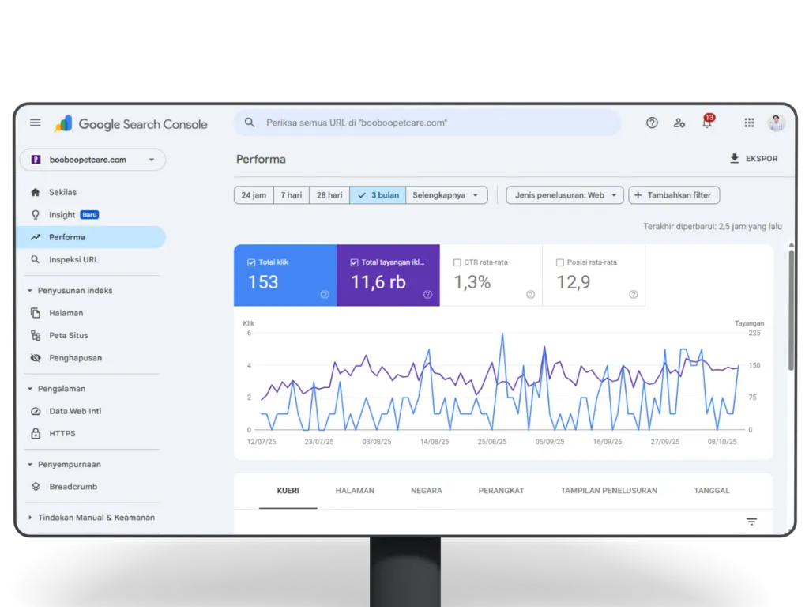809x607 pixels.
Task: Open user and permission settings icon
Action: (x=679, y=123)
